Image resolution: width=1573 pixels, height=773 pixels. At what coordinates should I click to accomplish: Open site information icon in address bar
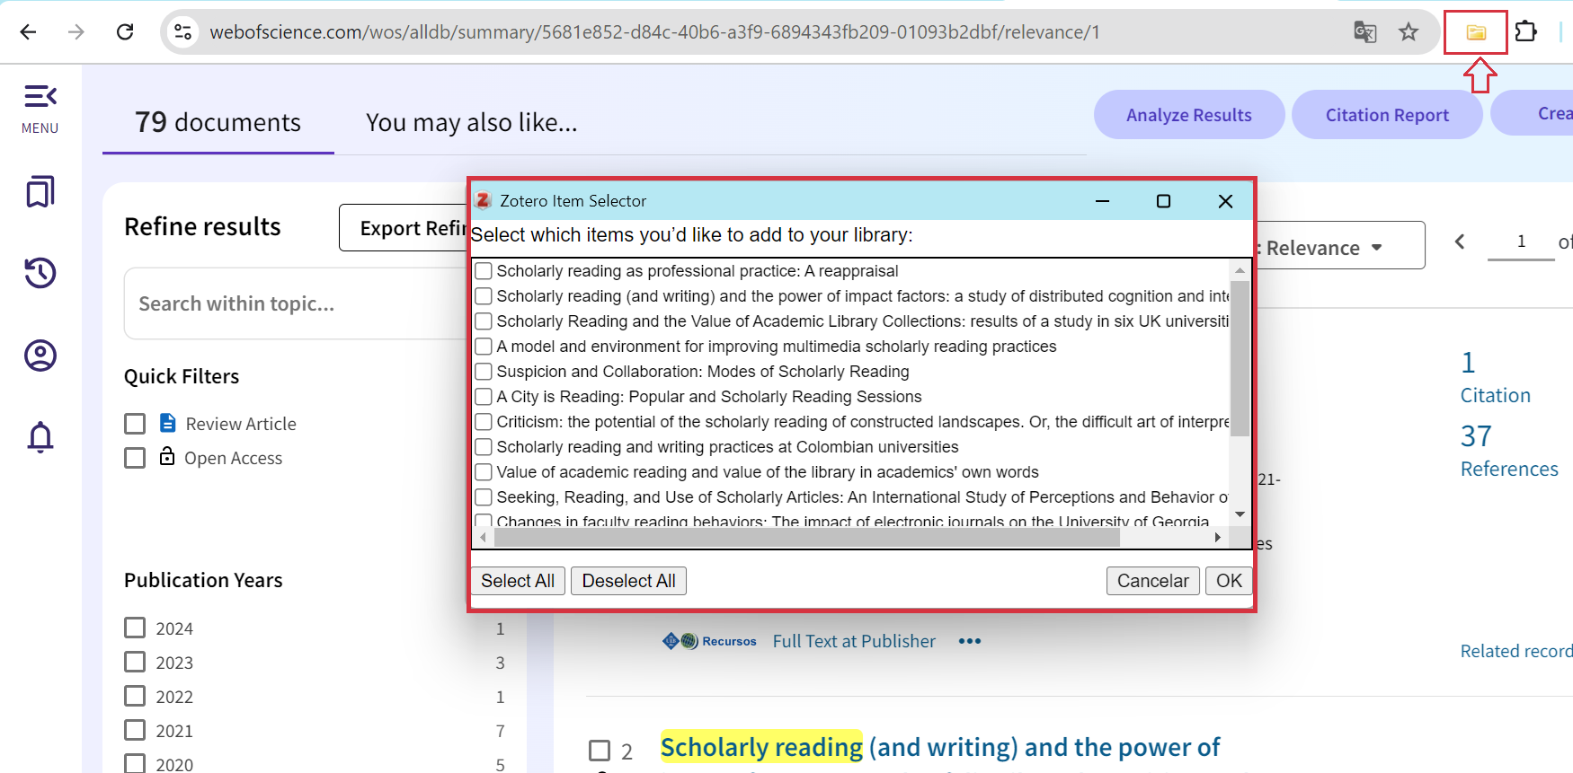183,32
